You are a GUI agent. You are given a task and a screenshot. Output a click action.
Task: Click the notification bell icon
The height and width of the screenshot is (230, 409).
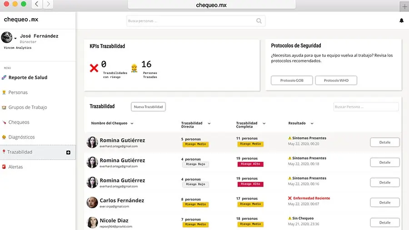(401, 20)
